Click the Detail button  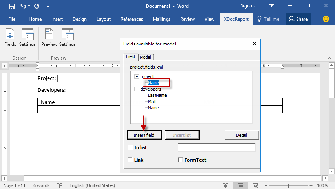coord(242,135)
